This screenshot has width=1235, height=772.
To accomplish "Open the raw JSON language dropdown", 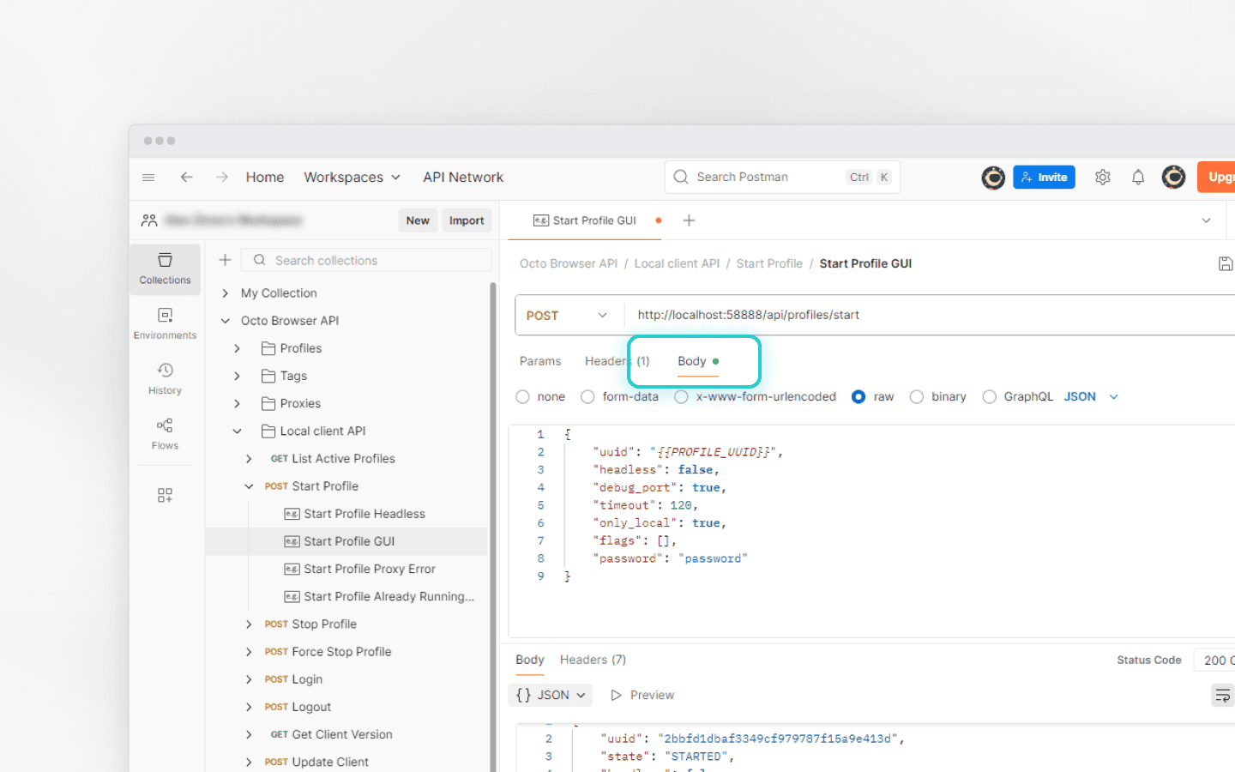I will (1091, 397).
